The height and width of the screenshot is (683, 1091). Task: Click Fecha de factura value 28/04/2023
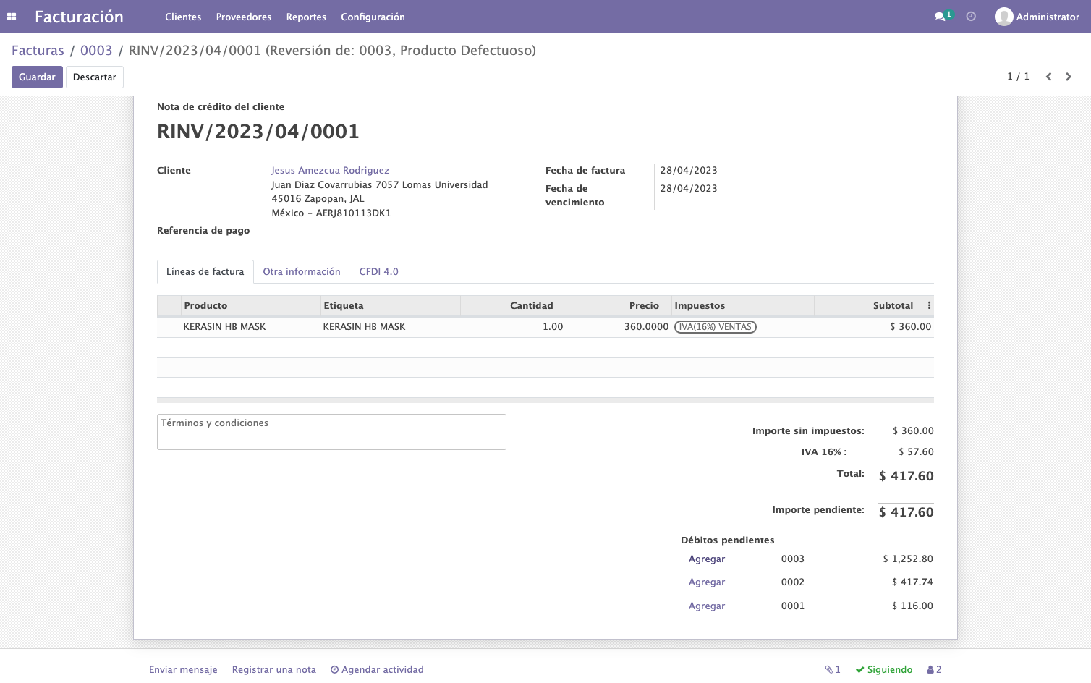click(689, 171)
